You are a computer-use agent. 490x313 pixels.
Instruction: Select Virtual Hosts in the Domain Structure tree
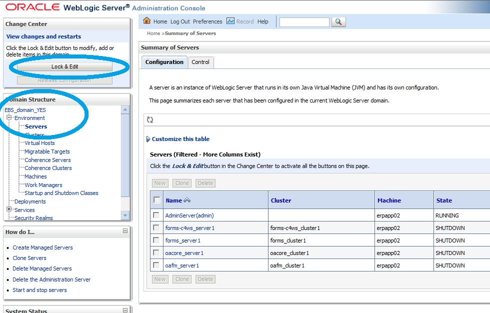(39, 143)
